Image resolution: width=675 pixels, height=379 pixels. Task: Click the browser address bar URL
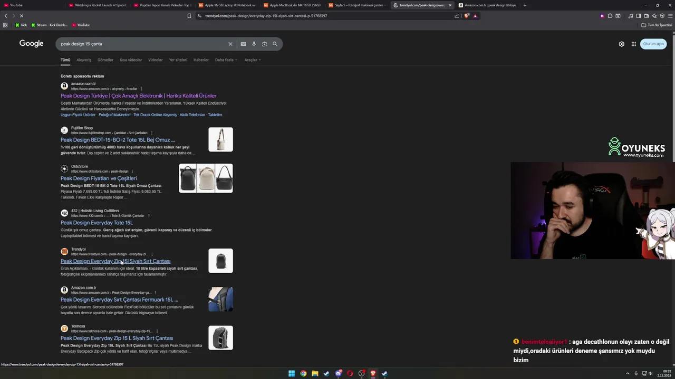(x=266, y=16)
